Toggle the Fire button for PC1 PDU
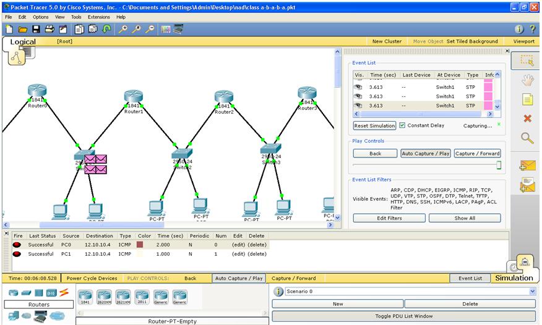The width and height of the screenshot is (542, 325). tap(17, 254)
